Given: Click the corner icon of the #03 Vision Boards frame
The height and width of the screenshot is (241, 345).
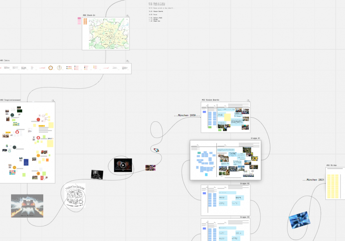Looking at the screenshot, I should coord(248,101).
